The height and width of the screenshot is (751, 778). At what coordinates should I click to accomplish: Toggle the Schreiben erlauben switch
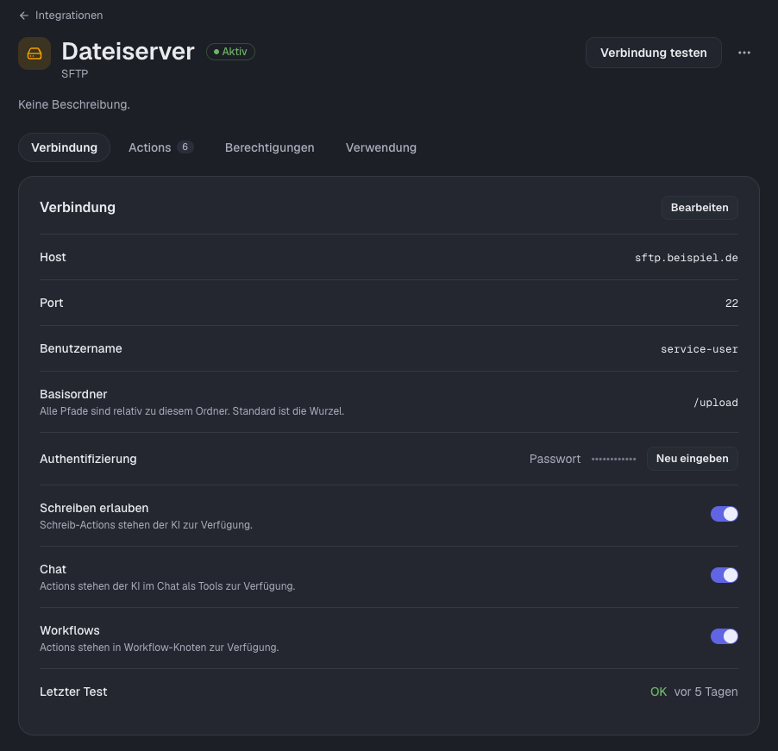click(x=724, y=514)
